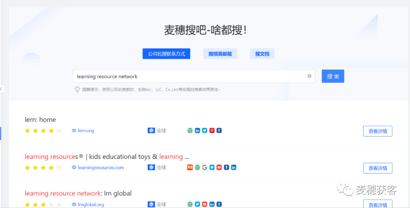410x208 pixels.
Task: Switch to the 搜文档 tab
Action: [x=262, y=54]
